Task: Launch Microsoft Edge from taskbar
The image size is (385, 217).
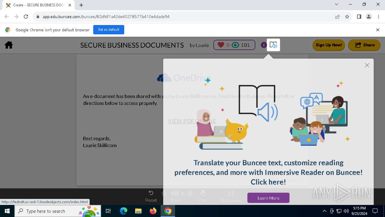Action: 124,211
